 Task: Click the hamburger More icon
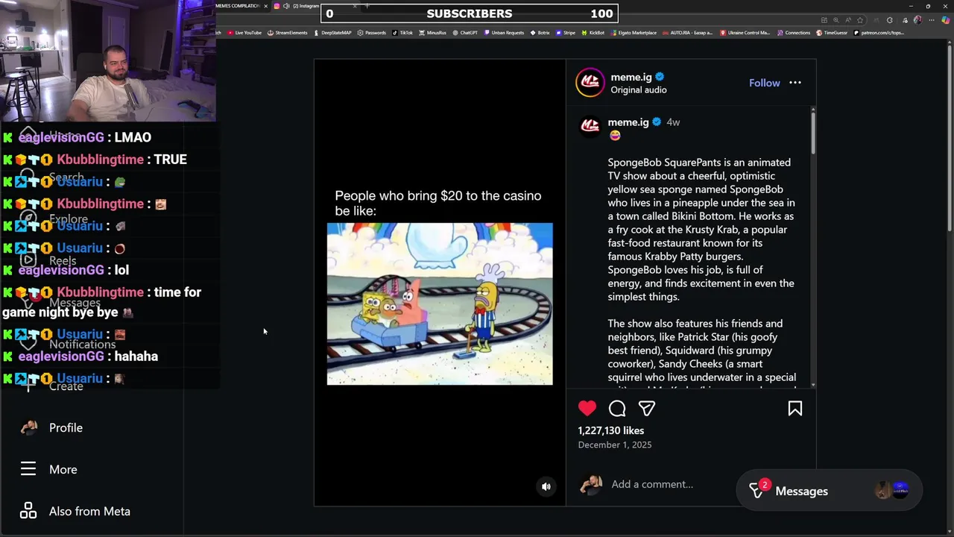point(28,468)
